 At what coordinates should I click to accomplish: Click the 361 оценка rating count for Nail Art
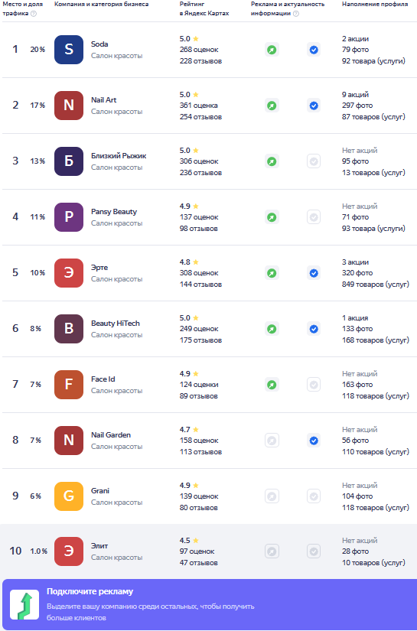point(199,106)
